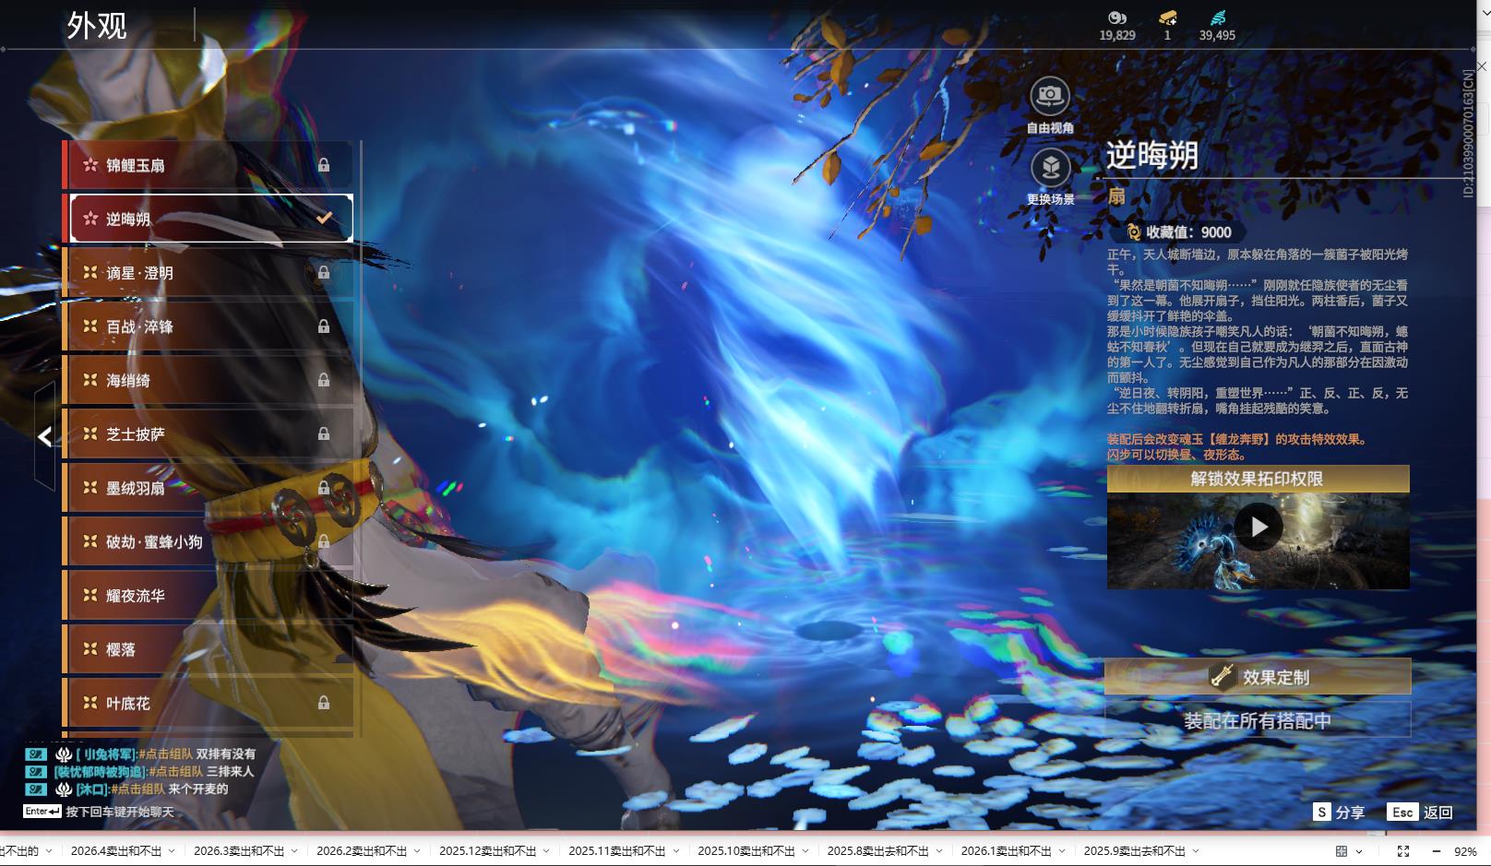Click the 按下回车键开始聊天 chat prompt
The height and width of the screenshot is (866, 1491).
click(119, 812)
